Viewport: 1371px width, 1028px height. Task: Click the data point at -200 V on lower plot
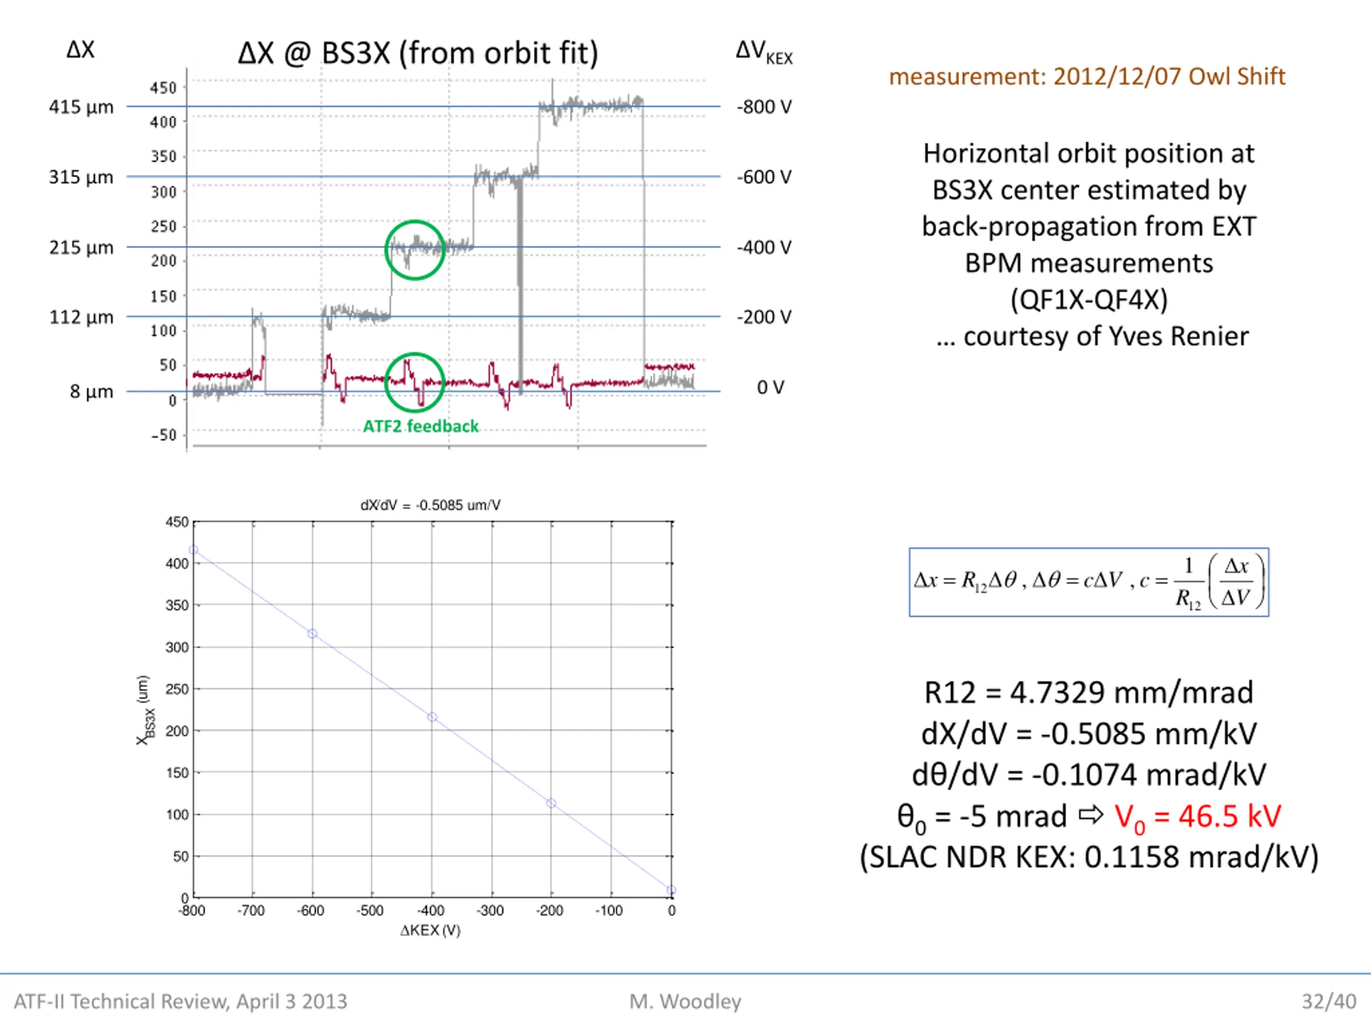click(x=551, y=803)
